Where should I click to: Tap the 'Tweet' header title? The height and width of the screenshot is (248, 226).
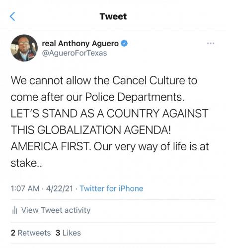113,16
